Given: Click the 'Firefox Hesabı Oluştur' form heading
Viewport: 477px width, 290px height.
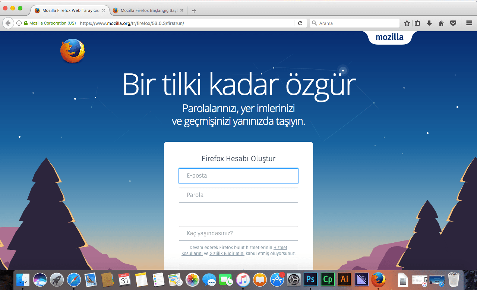Looking at the screenshot, I should (238, 159).
